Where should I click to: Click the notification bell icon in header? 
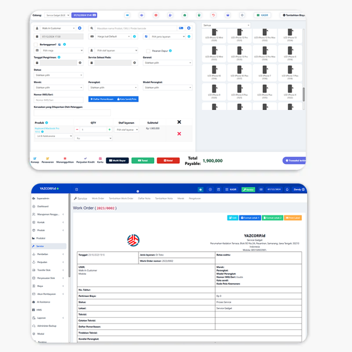(x=287, y=189)
